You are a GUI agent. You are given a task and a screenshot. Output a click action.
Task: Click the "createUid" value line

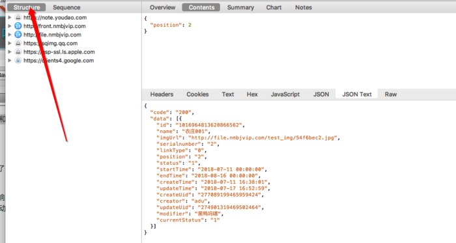click(210, 195)
